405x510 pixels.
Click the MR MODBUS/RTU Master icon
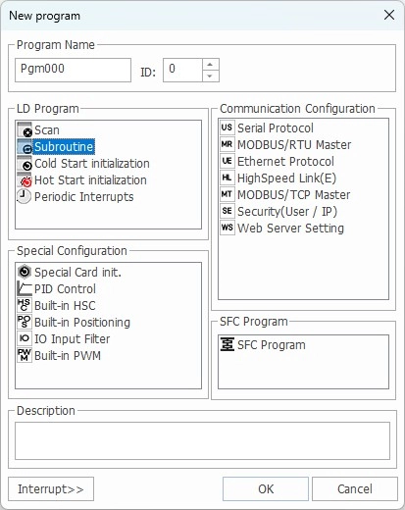[228, 144]
